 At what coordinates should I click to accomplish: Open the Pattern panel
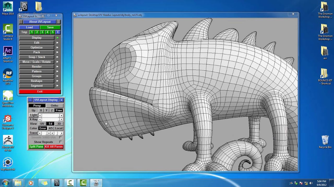click(37, 71)
